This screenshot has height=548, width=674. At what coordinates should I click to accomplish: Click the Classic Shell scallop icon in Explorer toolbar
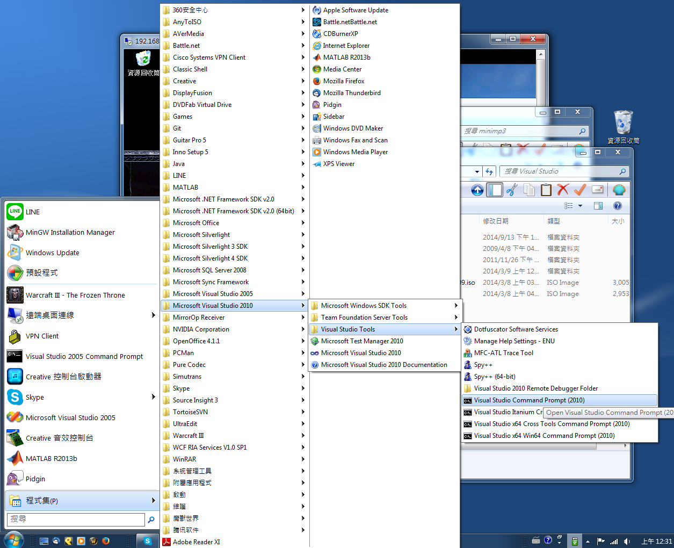point(619,190)
